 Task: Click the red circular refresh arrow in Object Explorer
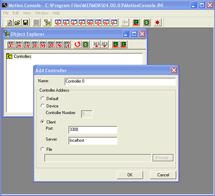pos(77,45)
